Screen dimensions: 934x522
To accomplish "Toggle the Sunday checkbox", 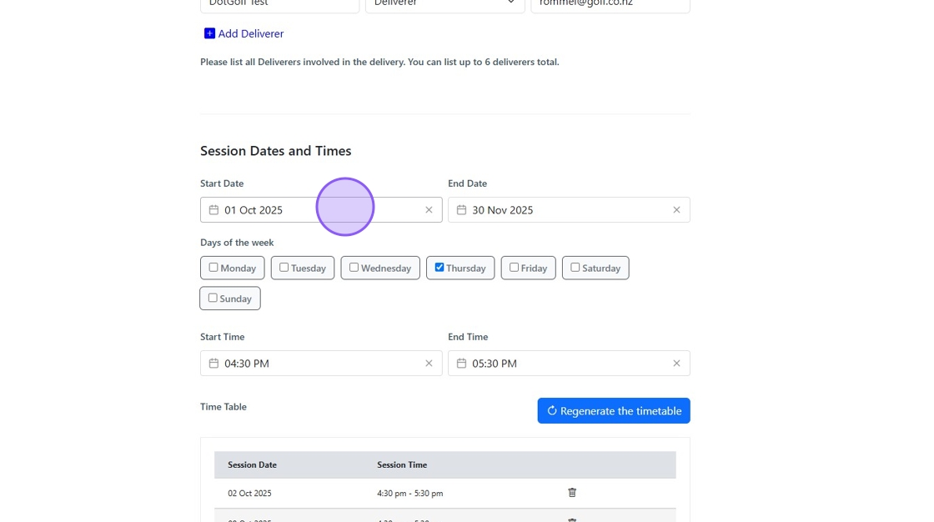I will pos(213,298).
